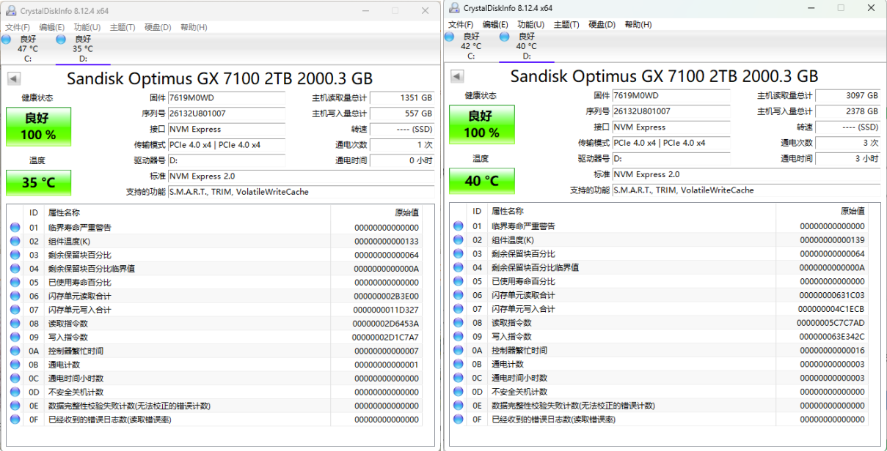Open 帮助(H) menu in right window
Image resolution: width=887 pixels, height=451 pixels.
coord(638,24)
